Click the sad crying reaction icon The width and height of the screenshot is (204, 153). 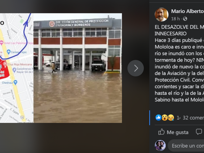171,118
